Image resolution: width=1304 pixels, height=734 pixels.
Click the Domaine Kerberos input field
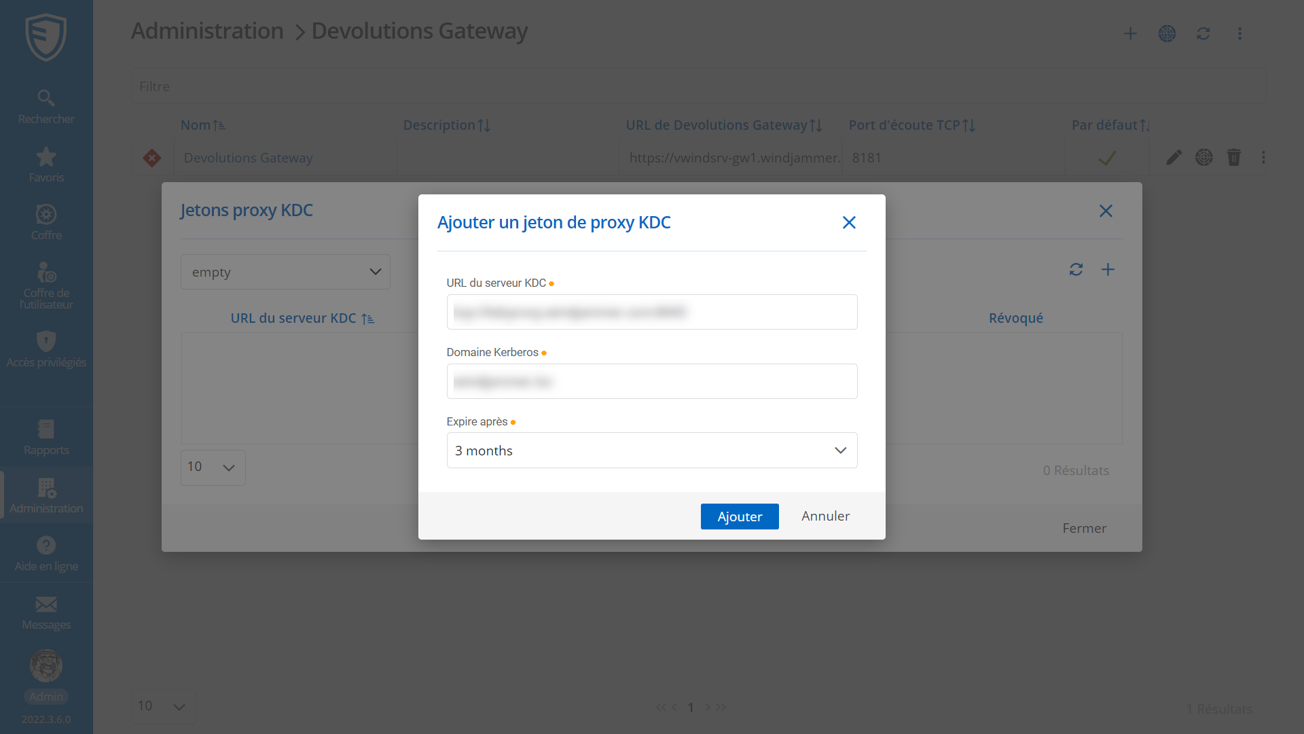click(x=651, y=381)
